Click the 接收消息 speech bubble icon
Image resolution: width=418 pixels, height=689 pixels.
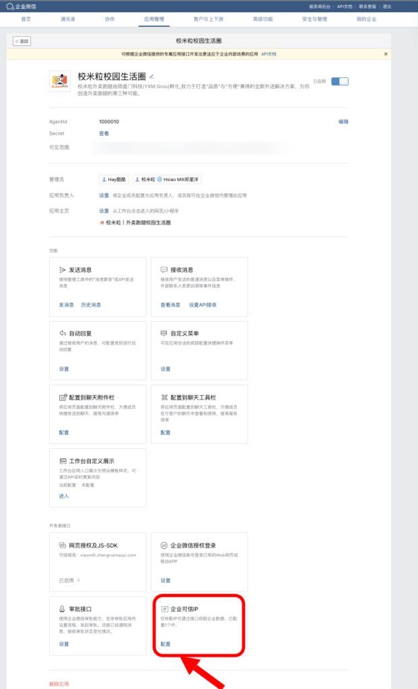coord(164,269)
